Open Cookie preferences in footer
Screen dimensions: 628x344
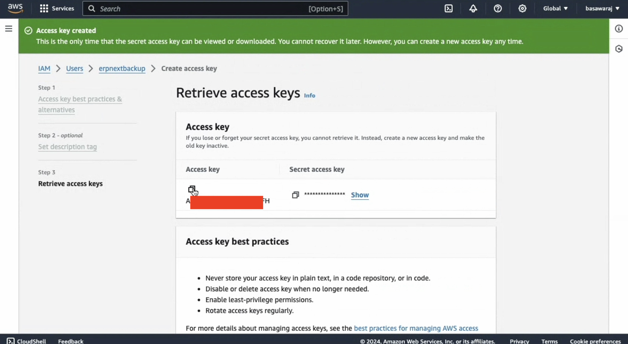[595, 341]
